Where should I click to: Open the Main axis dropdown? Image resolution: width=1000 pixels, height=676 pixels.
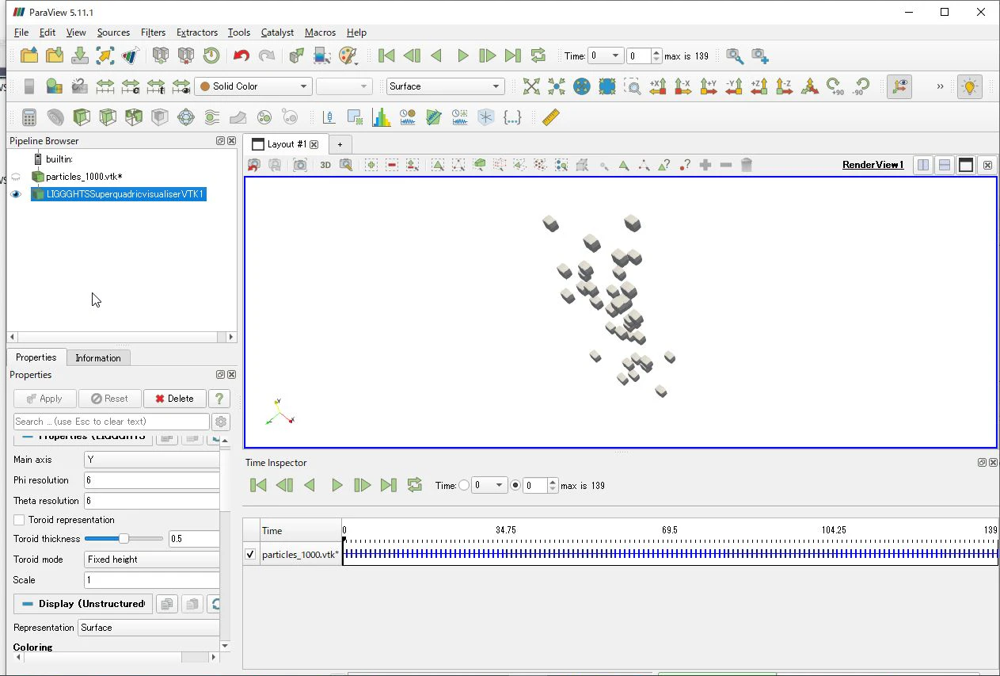[151, 460]
